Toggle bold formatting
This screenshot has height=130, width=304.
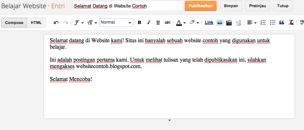(139, 23)
